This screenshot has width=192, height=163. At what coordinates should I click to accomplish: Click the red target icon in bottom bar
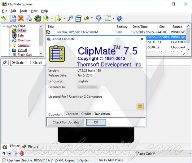pos(22,153)
